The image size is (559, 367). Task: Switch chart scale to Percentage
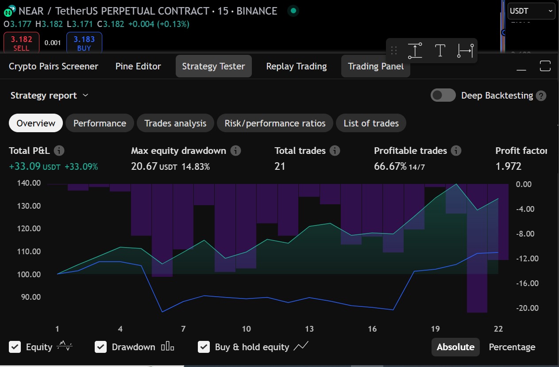click(512, 347)
